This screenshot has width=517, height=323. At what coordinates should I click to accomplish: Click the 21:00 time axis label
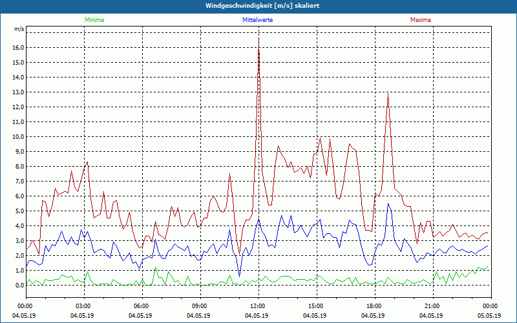pos(433,306)
